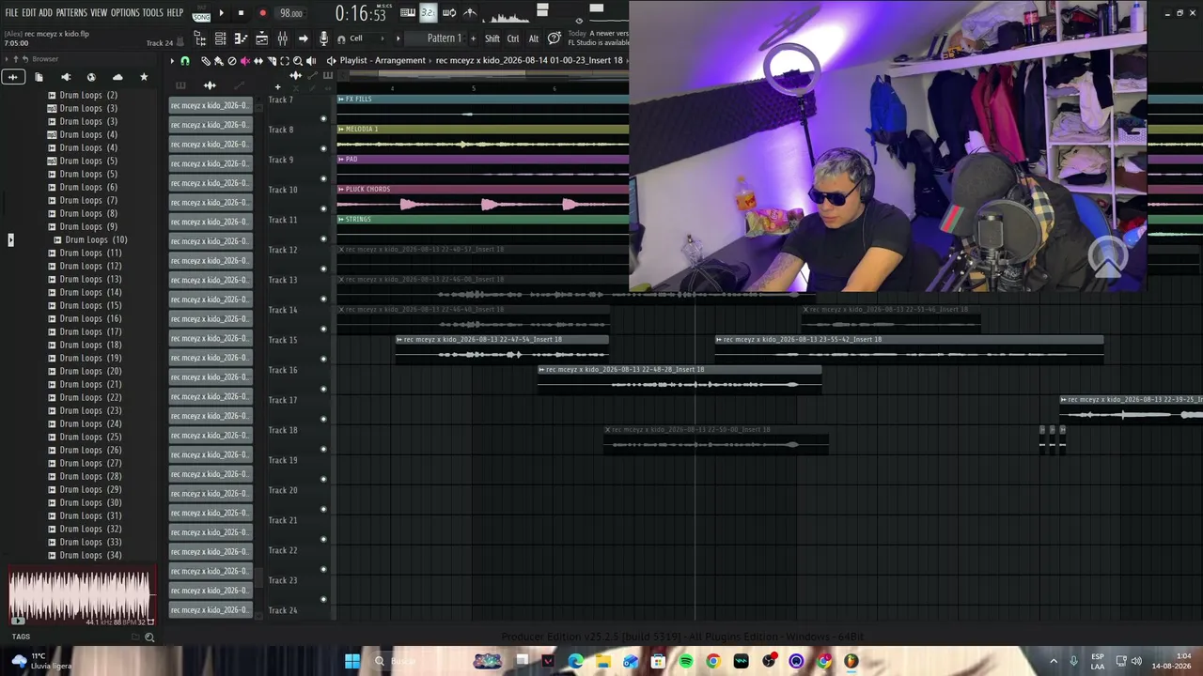Open the Piano Roll icon
Image resolution: width=1203 pixels, height=676 pixels.
pos(241,38)
